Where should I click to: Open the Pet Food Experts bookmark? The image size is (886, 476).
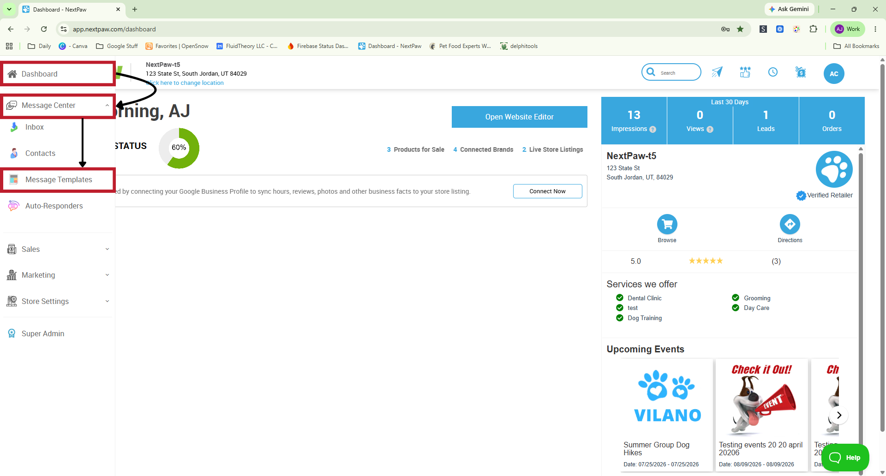tap(460, 46)
